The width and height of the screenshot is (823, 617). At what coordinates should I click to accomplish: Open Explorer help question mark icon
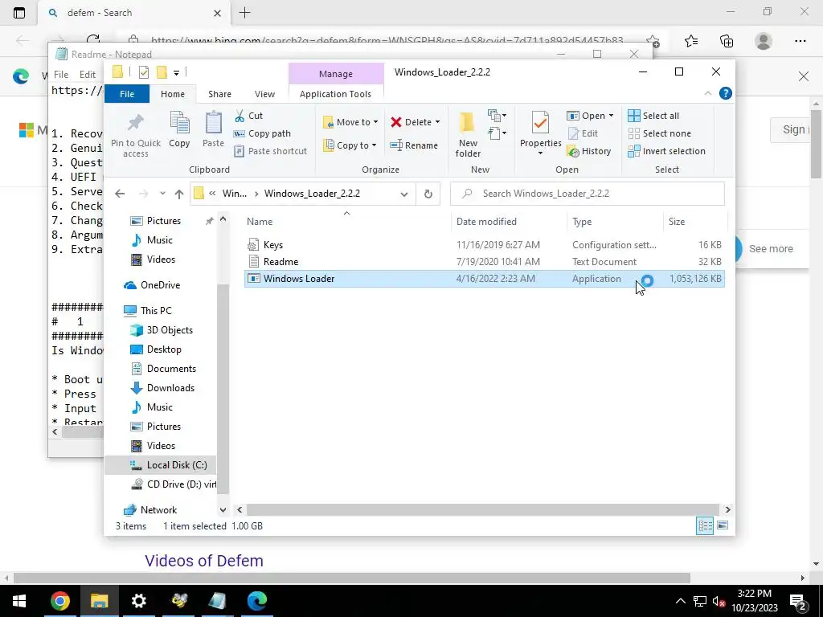tap(726, 93)
